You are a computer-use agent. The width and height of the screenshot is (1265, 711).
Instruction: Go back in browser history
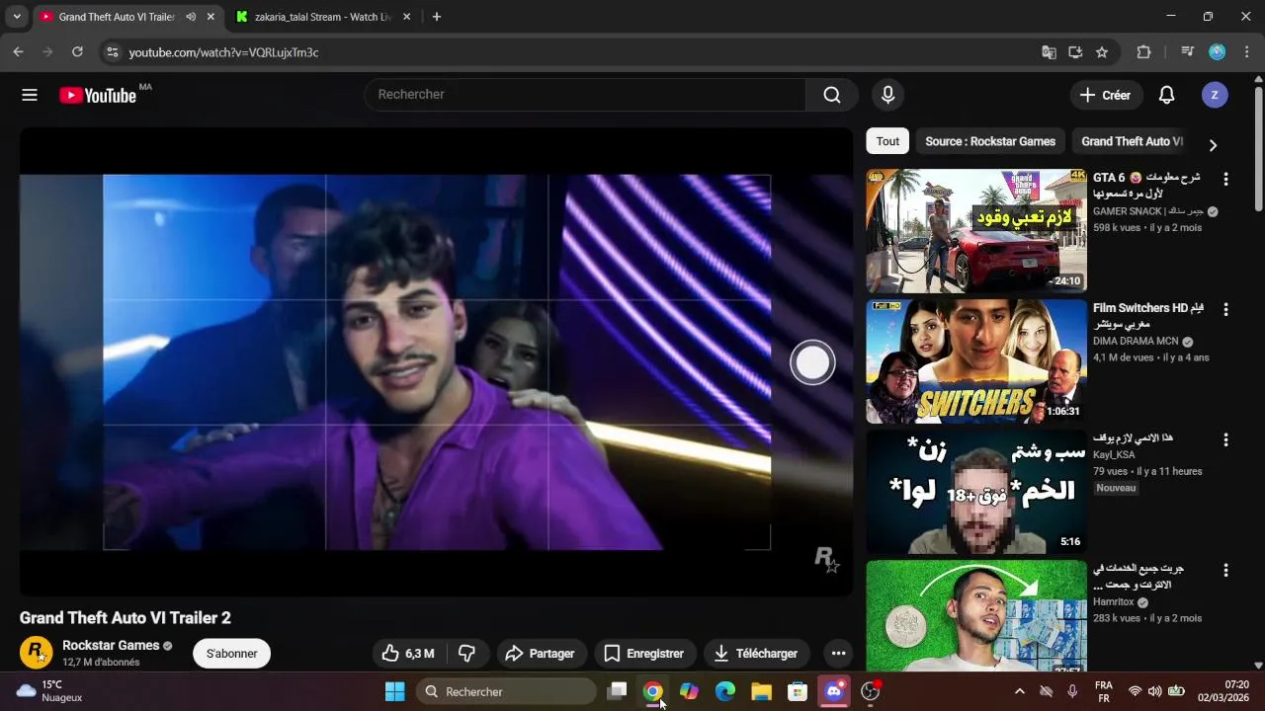coord(18,52)
